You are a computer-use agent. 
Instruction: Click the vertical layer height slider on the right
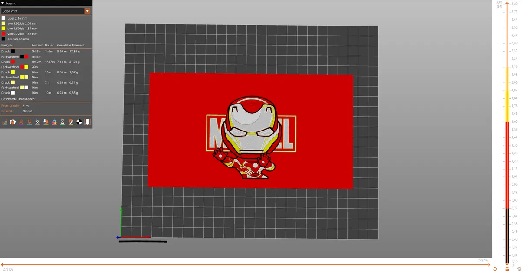[507, 130]
